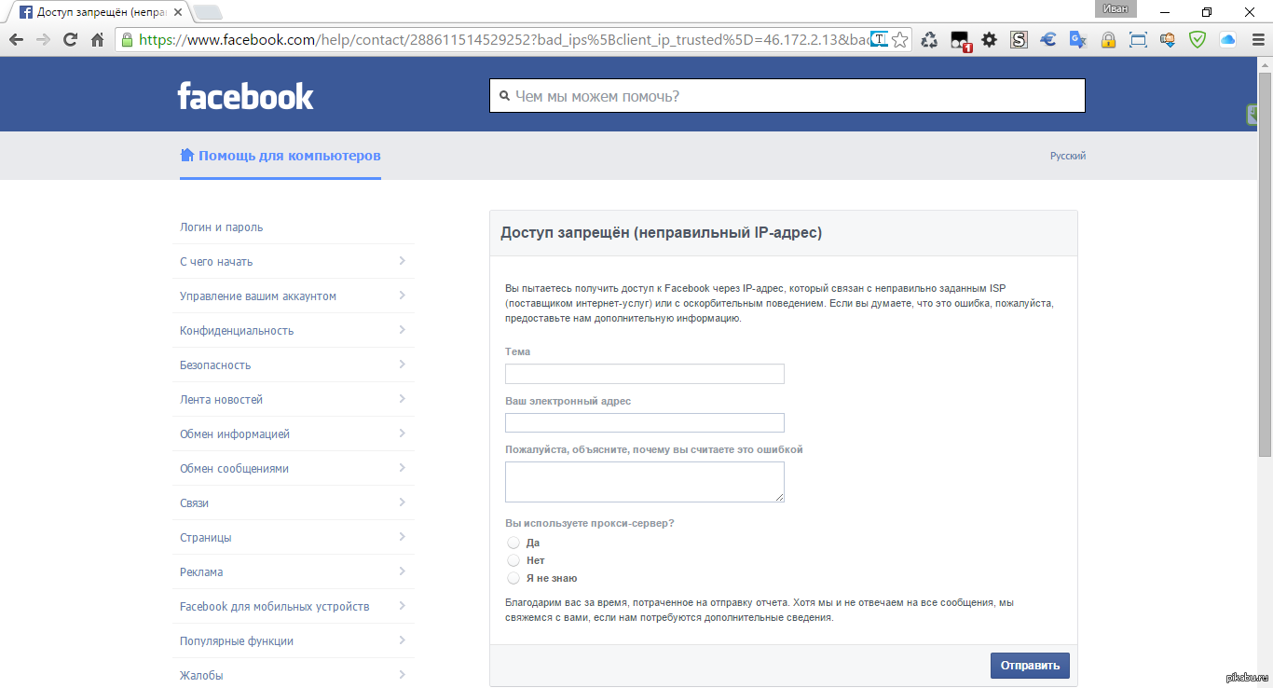Open the Chrome hamburger menu
1273x688 pixels.
pyautogui.click(x=1257, y=40)
